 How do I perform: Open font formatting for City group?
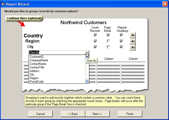click(133, 47)
